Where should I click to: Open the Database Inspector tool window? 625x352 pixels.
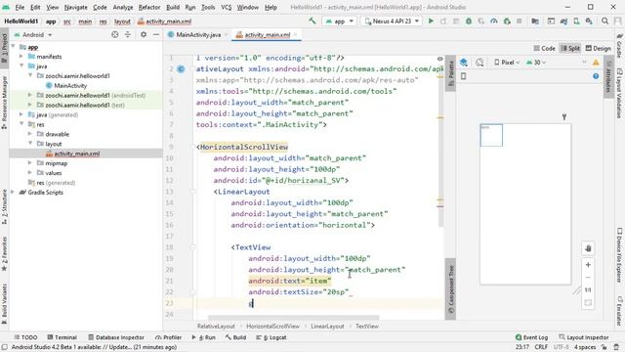[116, 337]
